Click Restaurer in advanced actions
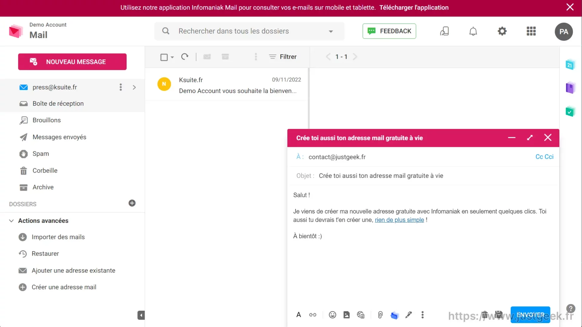Viewport: 582px width, 327px height. click(x=45, y=254)
